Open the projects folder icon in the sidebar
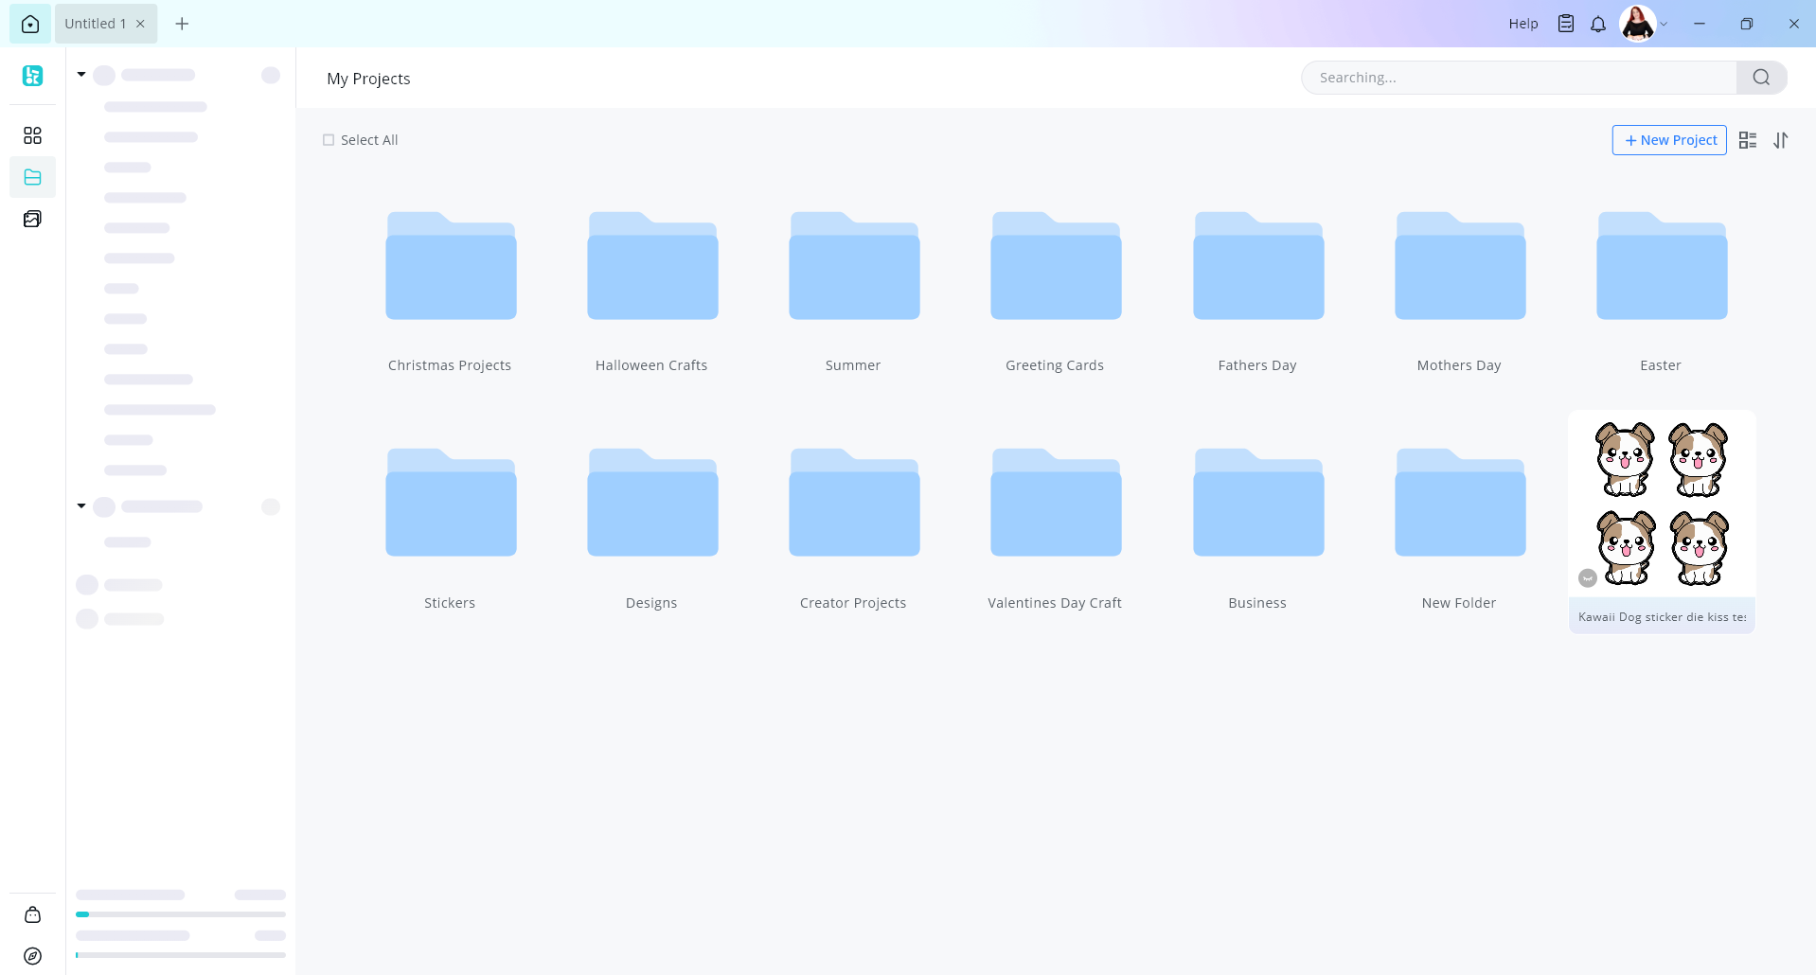Image resolution: width=1816 pixels, height=975 pixels. (x=32, y=177)
